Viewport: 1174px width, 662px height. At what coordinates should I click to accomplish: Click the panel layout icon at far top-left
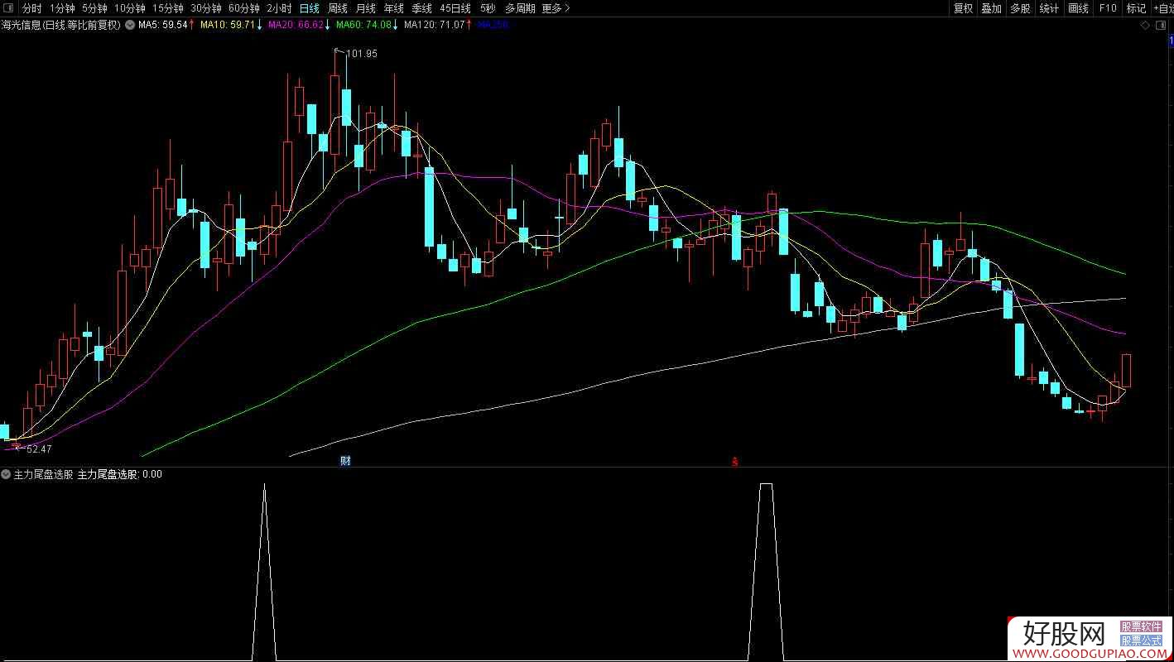(x=7, y=8)
